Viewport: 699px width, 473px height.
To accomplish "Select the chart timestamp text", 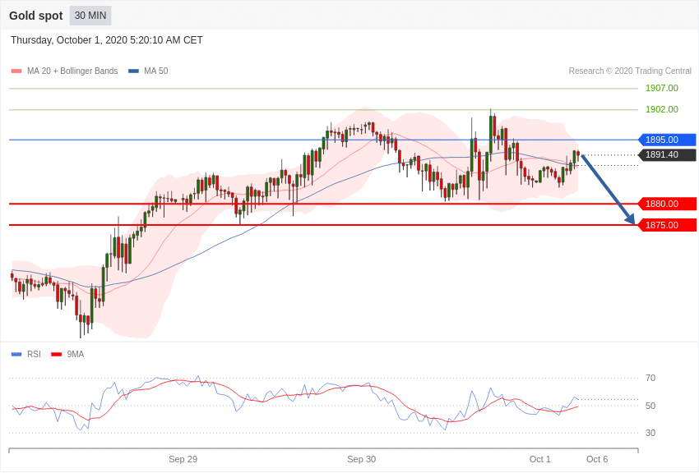I will (107, 40).
